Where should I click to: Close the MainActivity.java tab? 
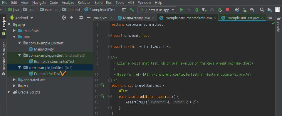(x=153, y=18)
